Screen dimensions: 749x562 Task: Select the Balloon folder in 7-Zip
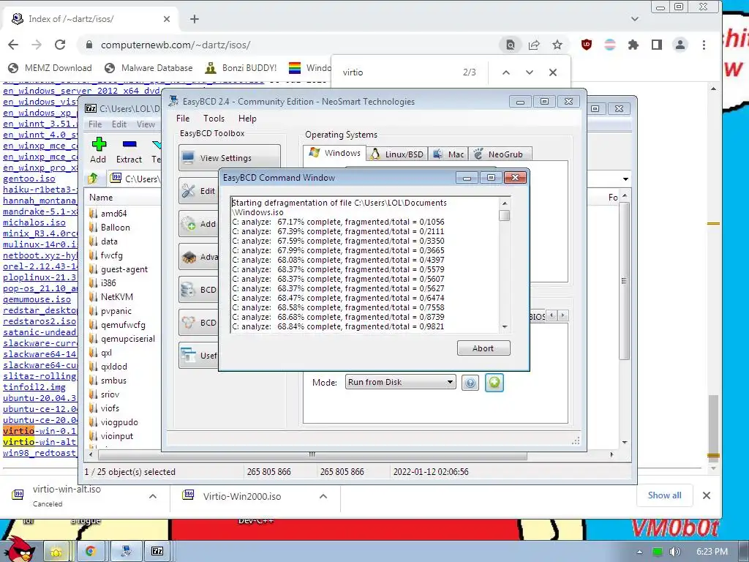(115, 228)
